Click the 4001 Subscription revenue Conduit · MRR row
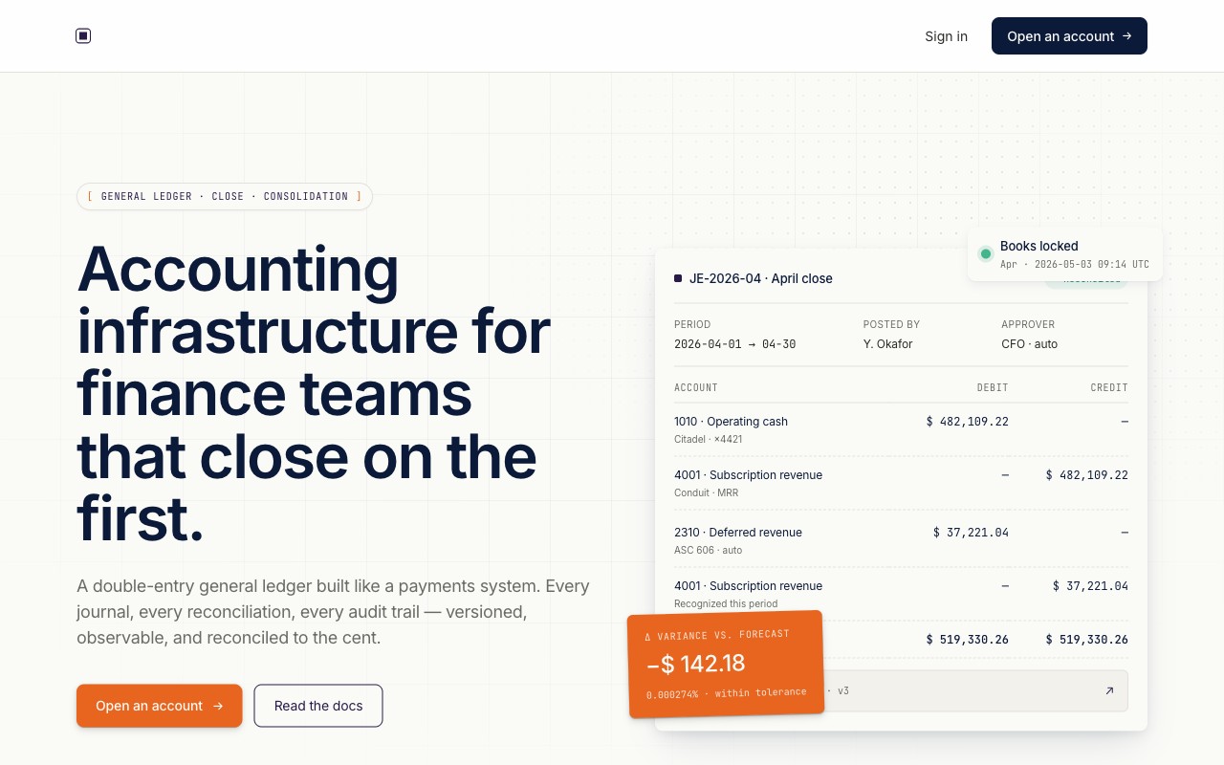1224x765 pixels. [x=901, y=483]
